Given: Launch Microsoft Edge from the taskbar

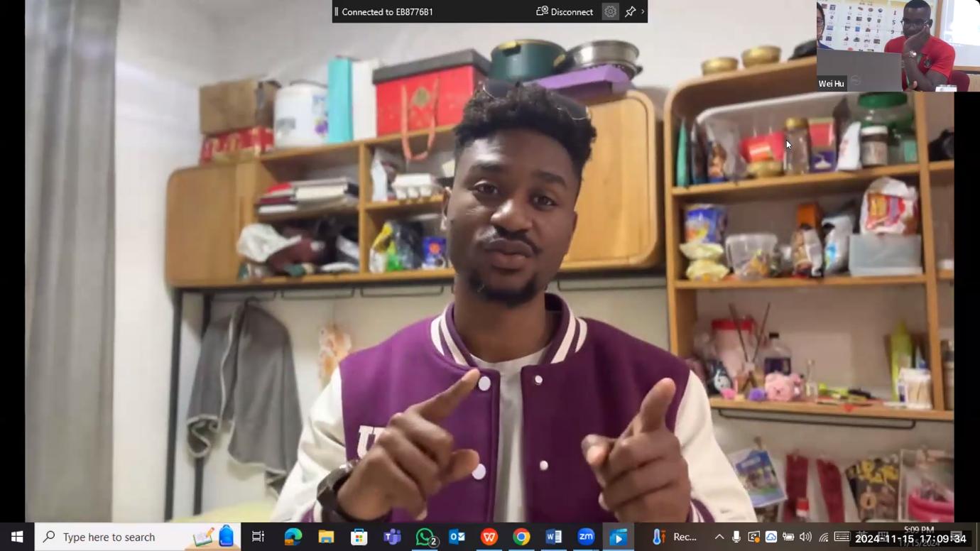Looking at the screenshot, I should point(293,537).
